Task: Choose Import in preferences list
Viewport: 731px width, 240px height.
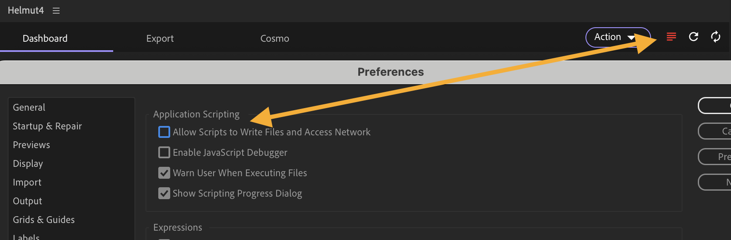Action: point(27,182)
